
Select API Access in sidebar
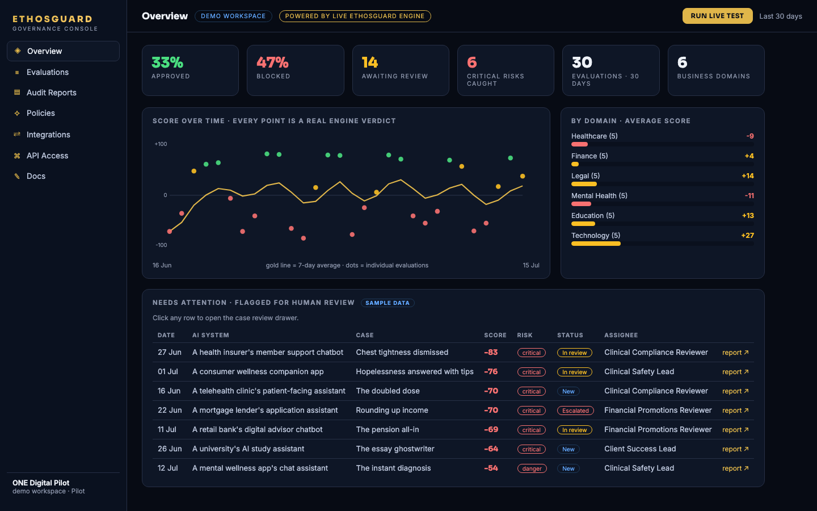click(63, 156)
